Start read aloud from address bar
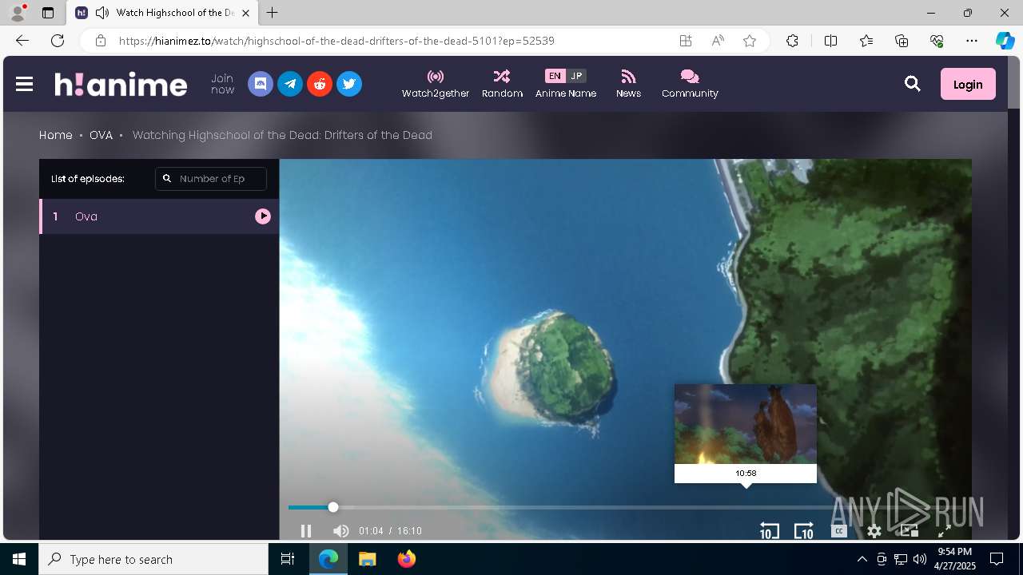 pyautogui.click(x=718, y=41)
